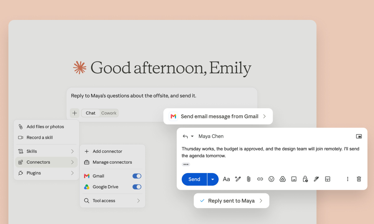Insert files using Drive icon in toolbar
The height and width of the screenshot is (224, 374).
(x=283, y=179)
